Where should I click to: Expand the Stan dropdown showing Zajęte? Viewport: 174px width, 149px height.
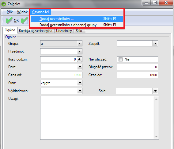tap(80, 83)
